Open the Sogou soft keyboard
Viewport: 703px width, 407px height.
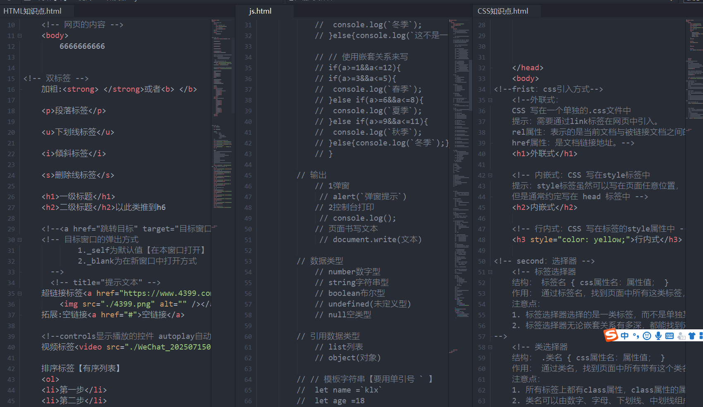[x=670, y=336]
